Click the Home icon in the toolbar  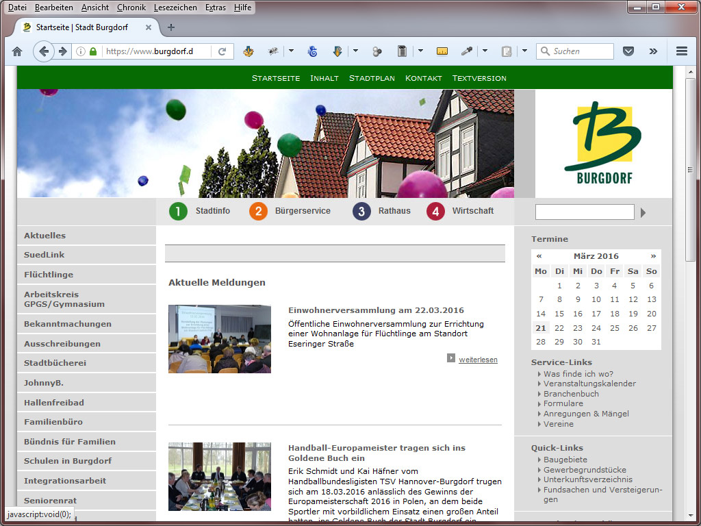17,51
